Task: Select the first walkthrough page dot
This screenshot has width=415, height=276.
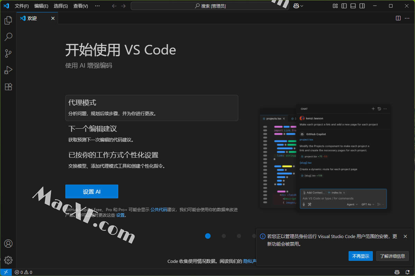Action: click(x=208, y=236)
